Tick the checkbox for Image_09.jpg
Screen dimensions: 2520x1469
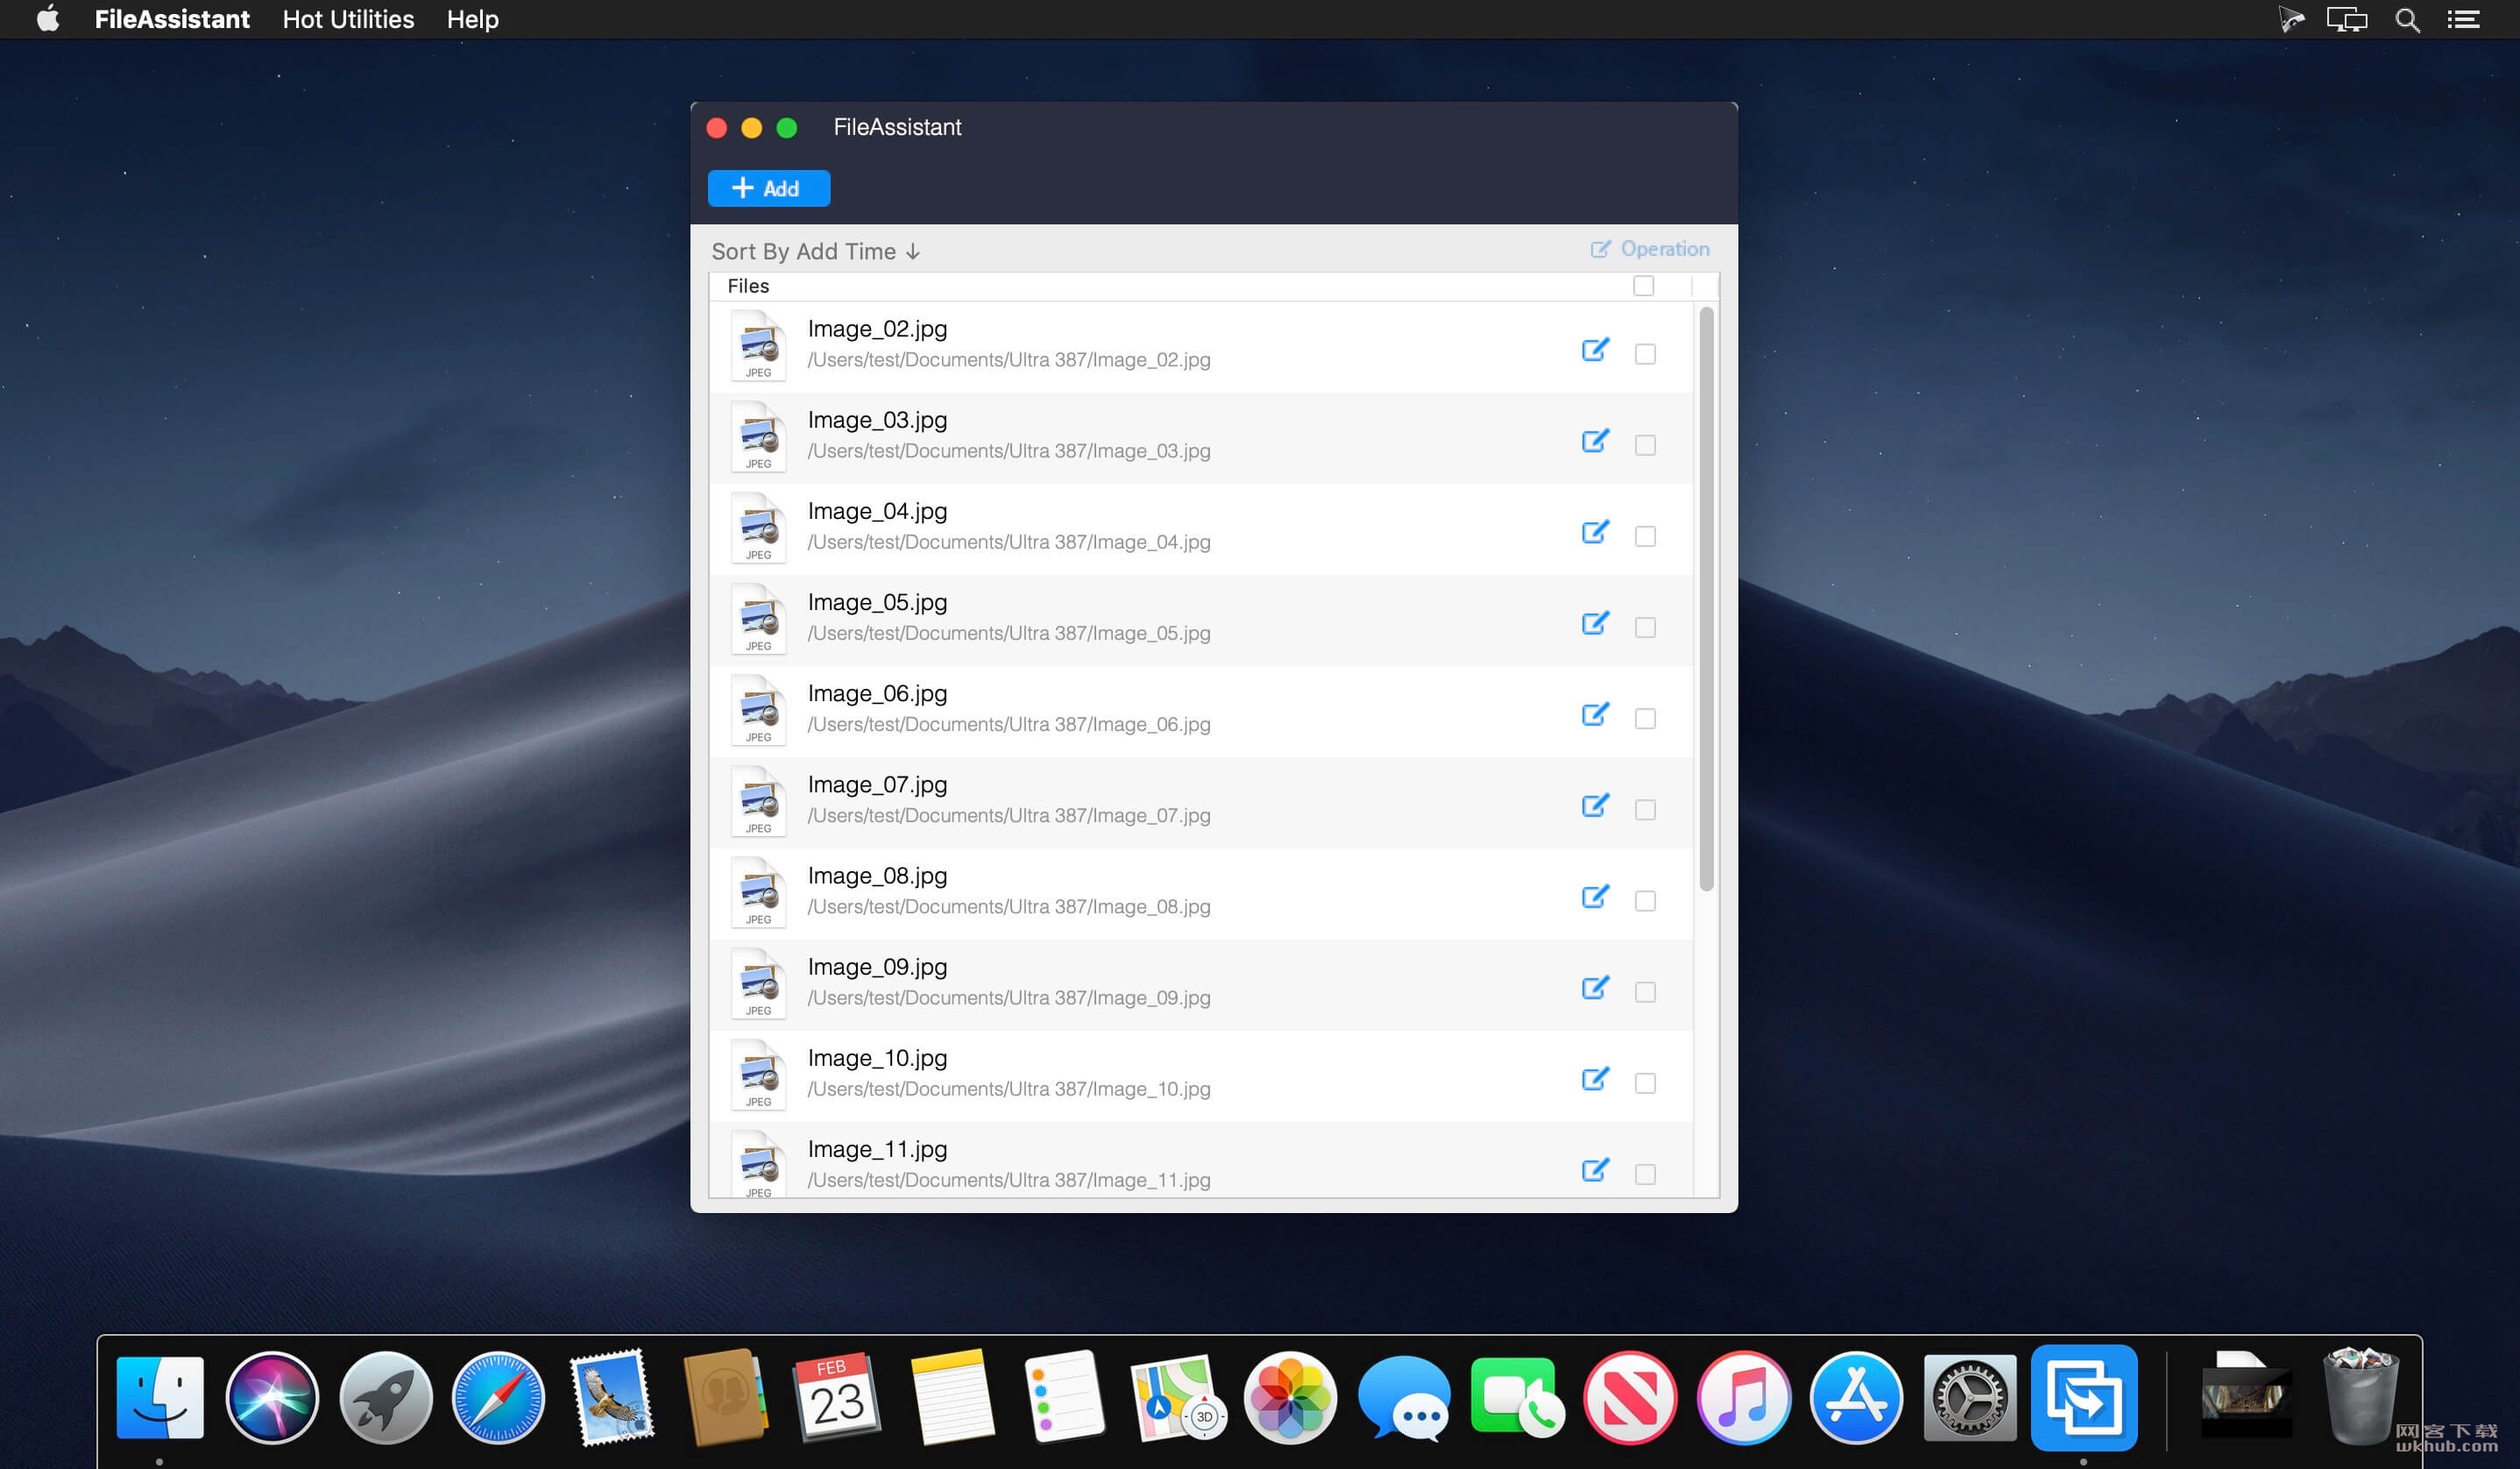(1645, 992)
